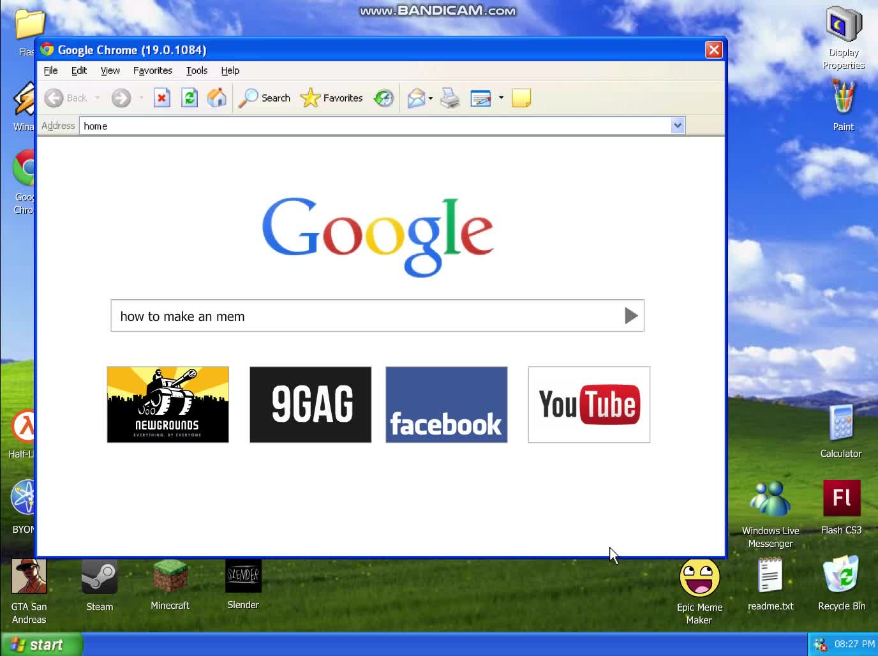This screenshot has width=878, height=656.
Task: Open the YouTube thumbnail
Action: pyautogui.click(x=589, y=405)
